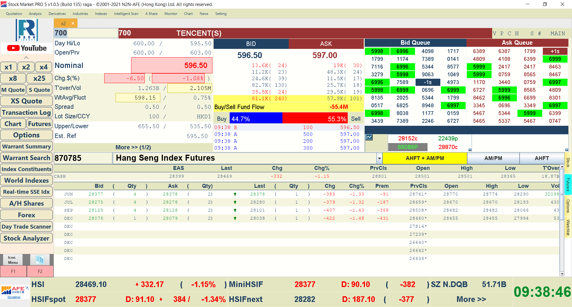
Task: Switch to AM/PM session only
Action: [493, 158]
